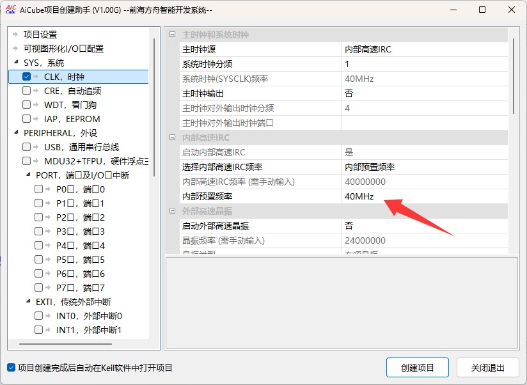Maximize the AiCube window

(482, 10)
